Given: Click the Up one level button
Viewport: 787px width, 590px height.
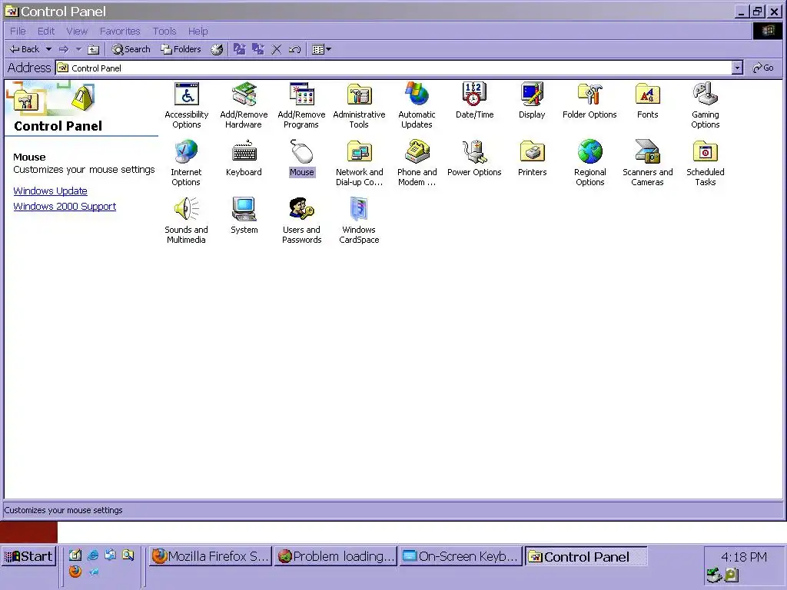Looking at the screenshot, I should (x=93, y=49).
